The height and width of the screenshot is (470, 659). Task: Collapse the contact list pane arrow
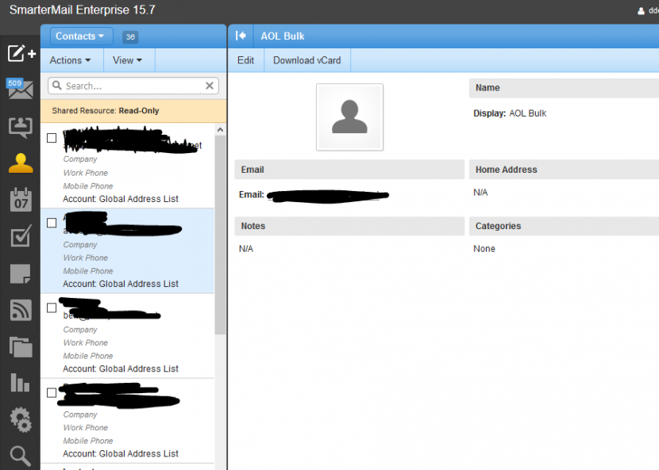tap(241, 35)
